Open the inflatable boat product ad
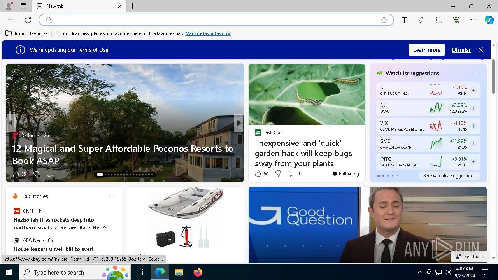The width and height of the screenshot is (498, 280). pyautogui.click(x=186, y=218)
